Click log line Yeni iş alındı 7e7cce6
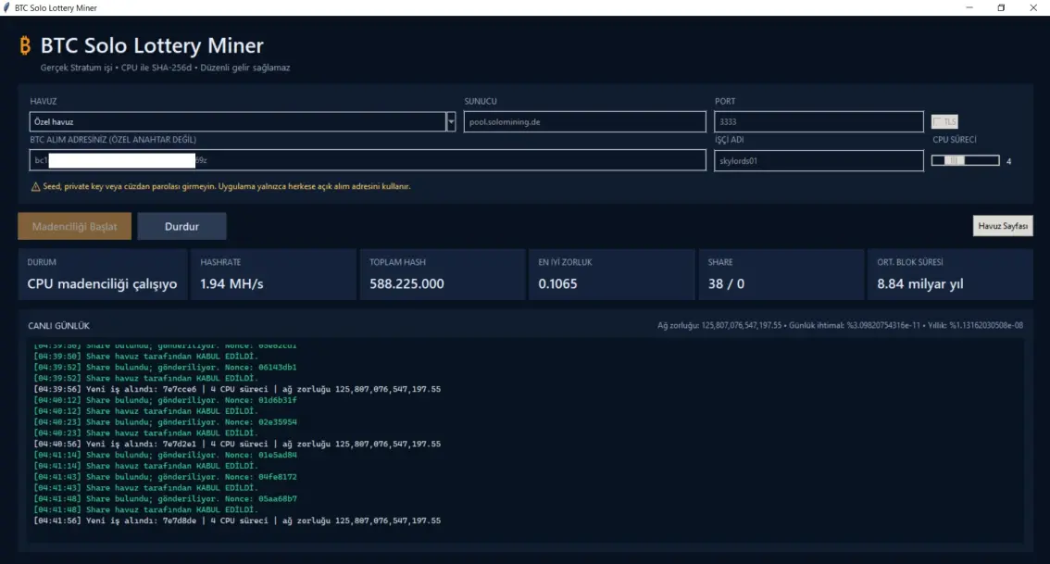 (237, 389)
